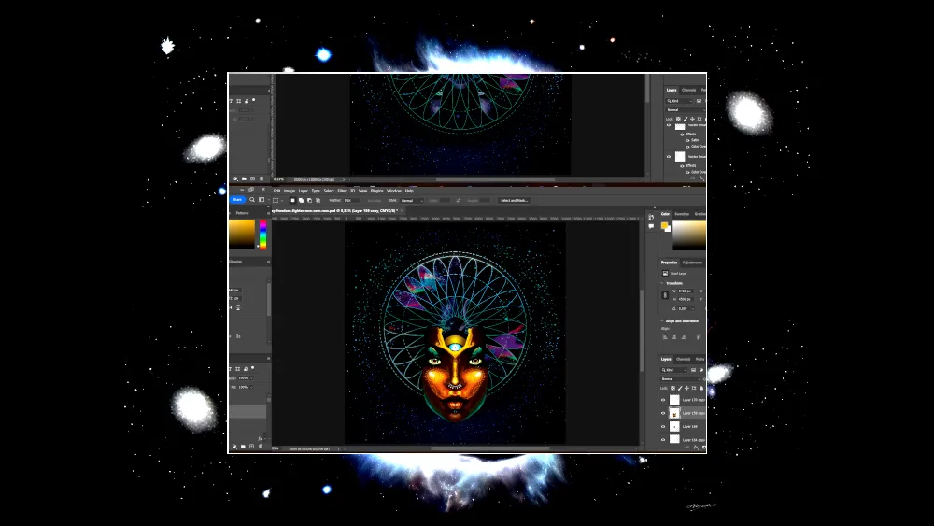
Task: Open the Layer menu
Action: (x=304, y=191)
